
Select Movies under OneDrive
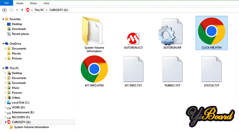point(16,53)
